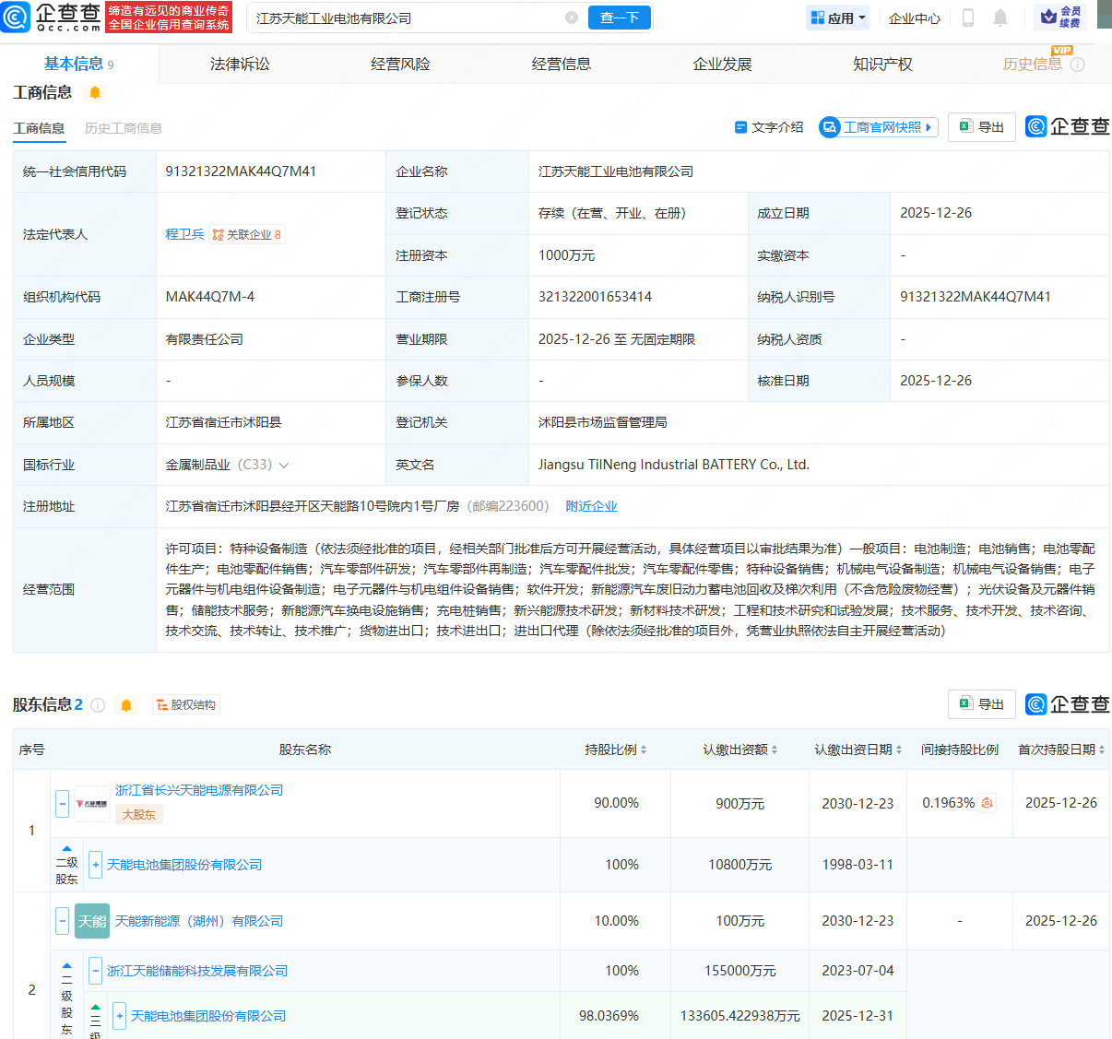
Task: Open the notifications bell in header
Action: point(1000,18)
